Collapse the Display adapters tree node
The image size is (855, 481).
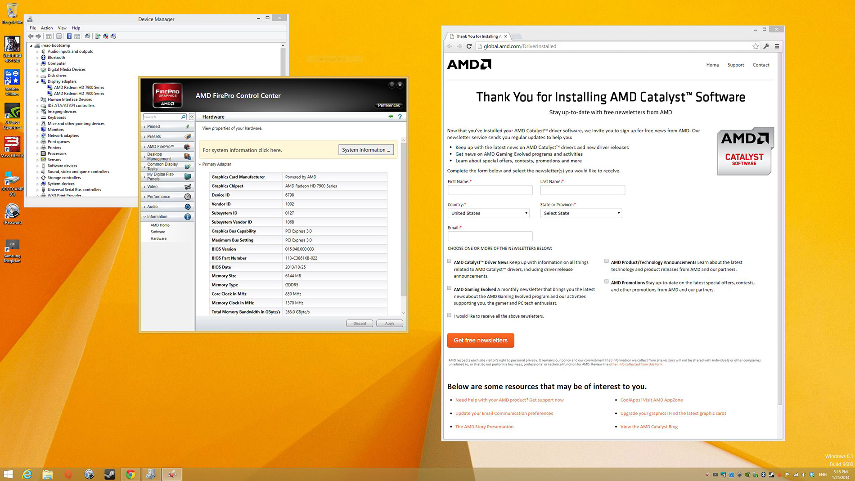coord(38,82)
